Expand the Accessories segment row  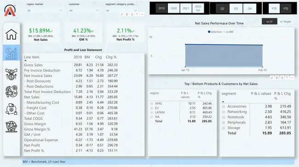(x=224, y=106)
